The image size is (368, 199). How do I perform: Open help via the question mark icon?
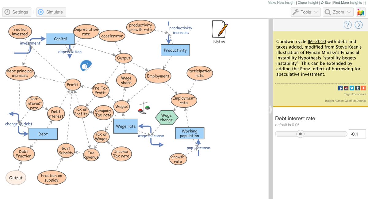click(x=347, y=25)
